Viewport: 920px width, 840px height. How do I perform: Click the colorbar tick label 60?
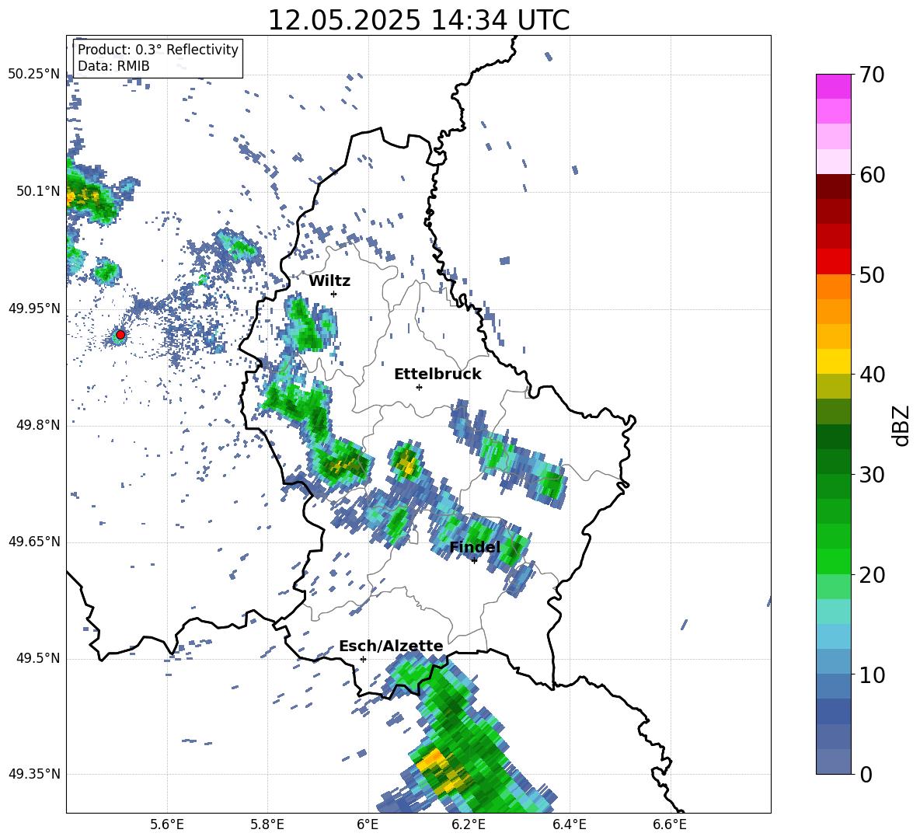tap(872, 175)
